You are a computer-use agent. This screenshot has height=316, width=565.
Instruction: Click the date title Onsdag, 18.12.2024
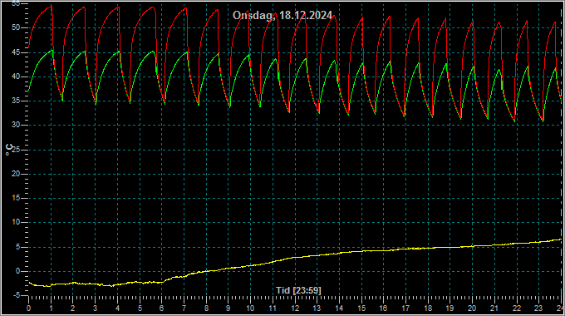pos(282,16)
